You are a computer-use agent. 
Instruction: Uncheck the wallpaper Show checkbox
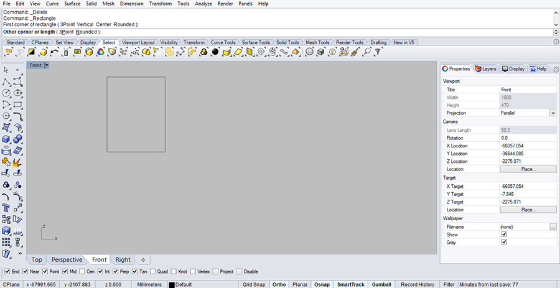[x=504, y=235]
